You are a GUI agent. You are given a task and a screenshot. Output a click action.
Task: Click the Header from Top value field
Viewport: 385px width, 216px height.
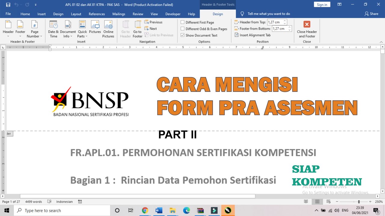pyautogui.click(x=275, y=22)
